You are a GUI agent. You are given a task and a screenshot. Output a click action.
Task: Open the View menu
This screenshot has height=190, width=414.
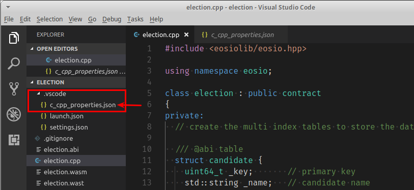tap(75, 19)
